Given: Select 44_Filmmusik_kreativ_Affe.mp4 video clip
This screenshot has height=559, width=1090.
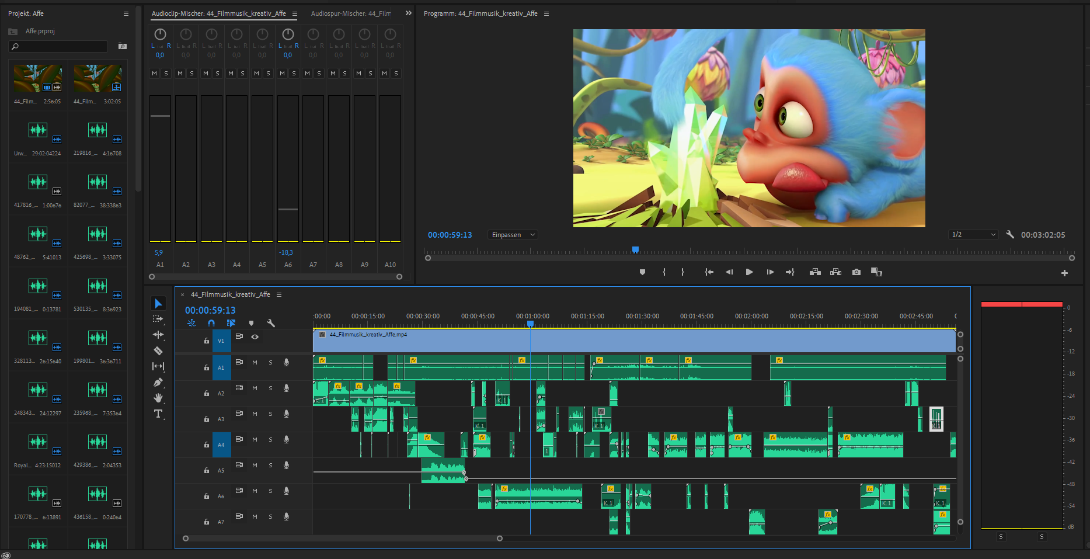Looking at the screenshot, I should point(634,341).
